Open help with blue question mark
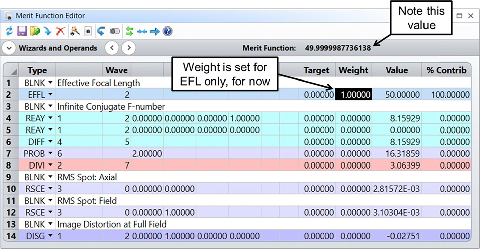Image resolution: width=480 pixels, height=249 pixels. (x=167, y=32)
